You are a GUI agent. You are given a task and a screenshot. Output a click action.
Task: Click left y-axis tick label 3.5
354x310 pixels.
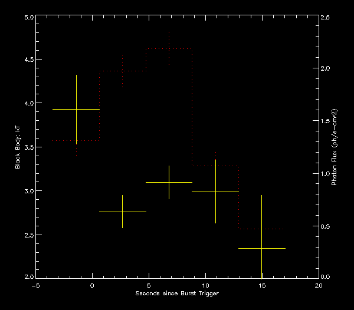(28, 147)
